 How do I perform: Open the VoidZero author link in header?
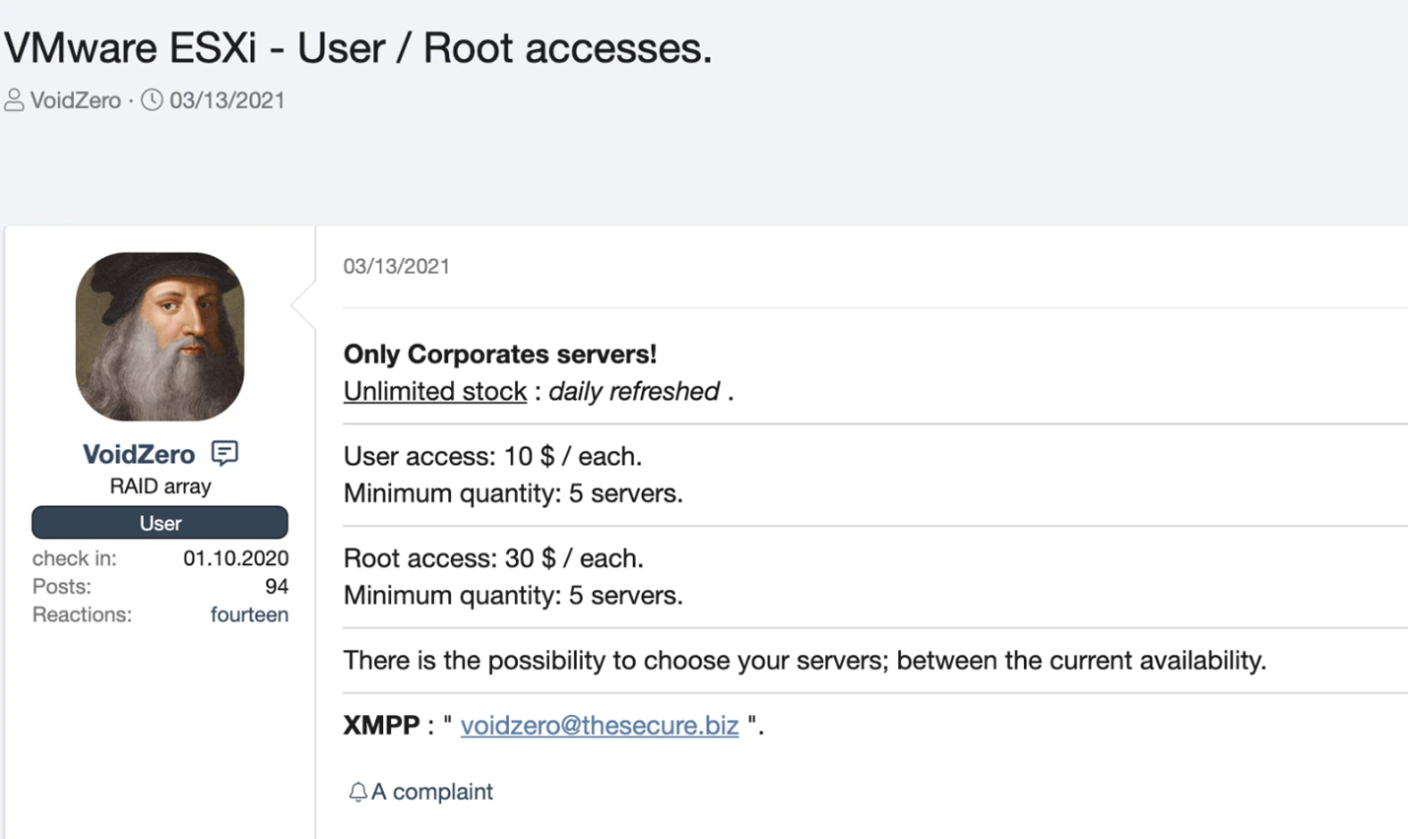pos(76,100)
